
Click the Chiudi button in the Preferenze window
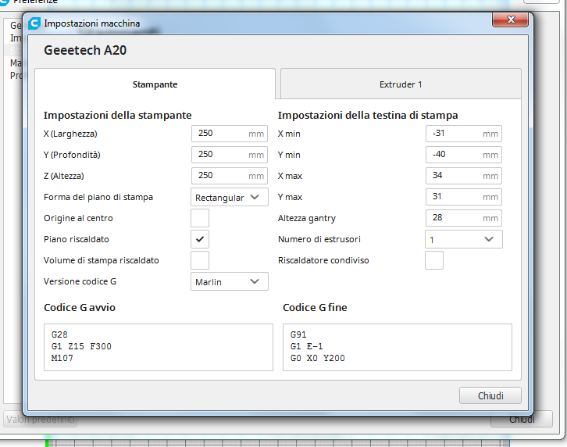pyautogui.click(x=522, y=420)
